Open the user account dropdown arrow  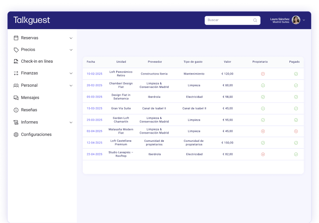304,20
